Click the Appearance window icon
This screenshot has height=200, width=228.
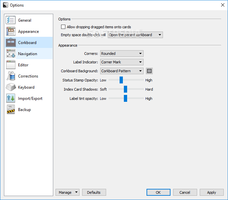[x=11, y=31]
